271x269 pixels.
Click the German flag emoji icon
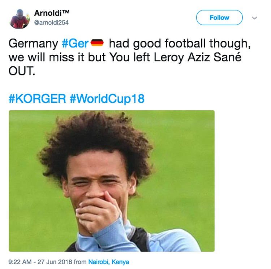tap(97, 43)
